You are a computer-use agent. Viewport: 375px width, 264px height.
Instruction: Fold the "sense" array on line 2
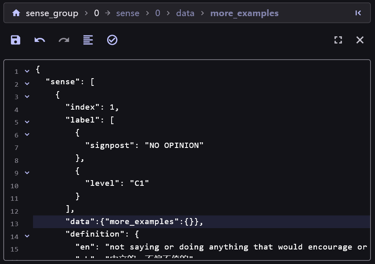(27, 84)
